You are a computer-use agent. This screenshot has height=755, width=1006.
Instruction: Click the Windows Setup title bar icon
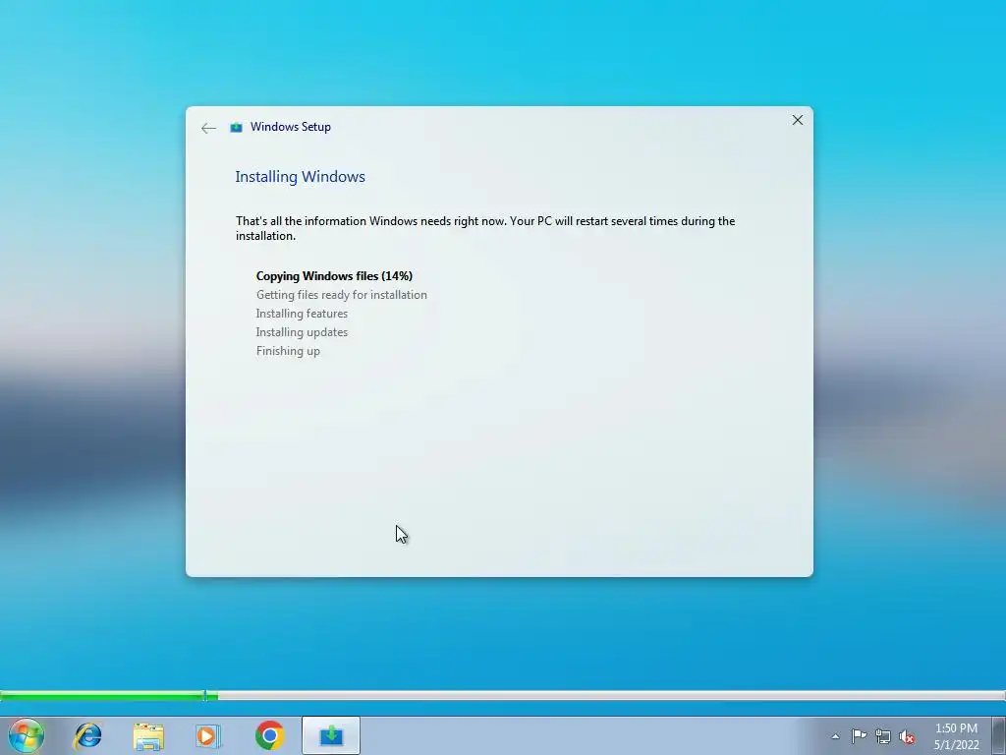(236, 127)
